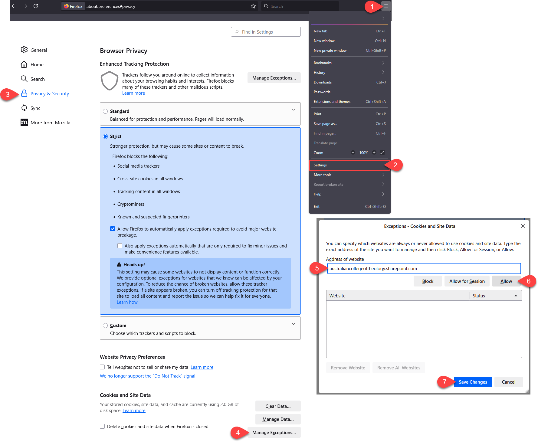Click the browser back arrow
This screenshot has height=442, width=538.
(x=14, y=6)
